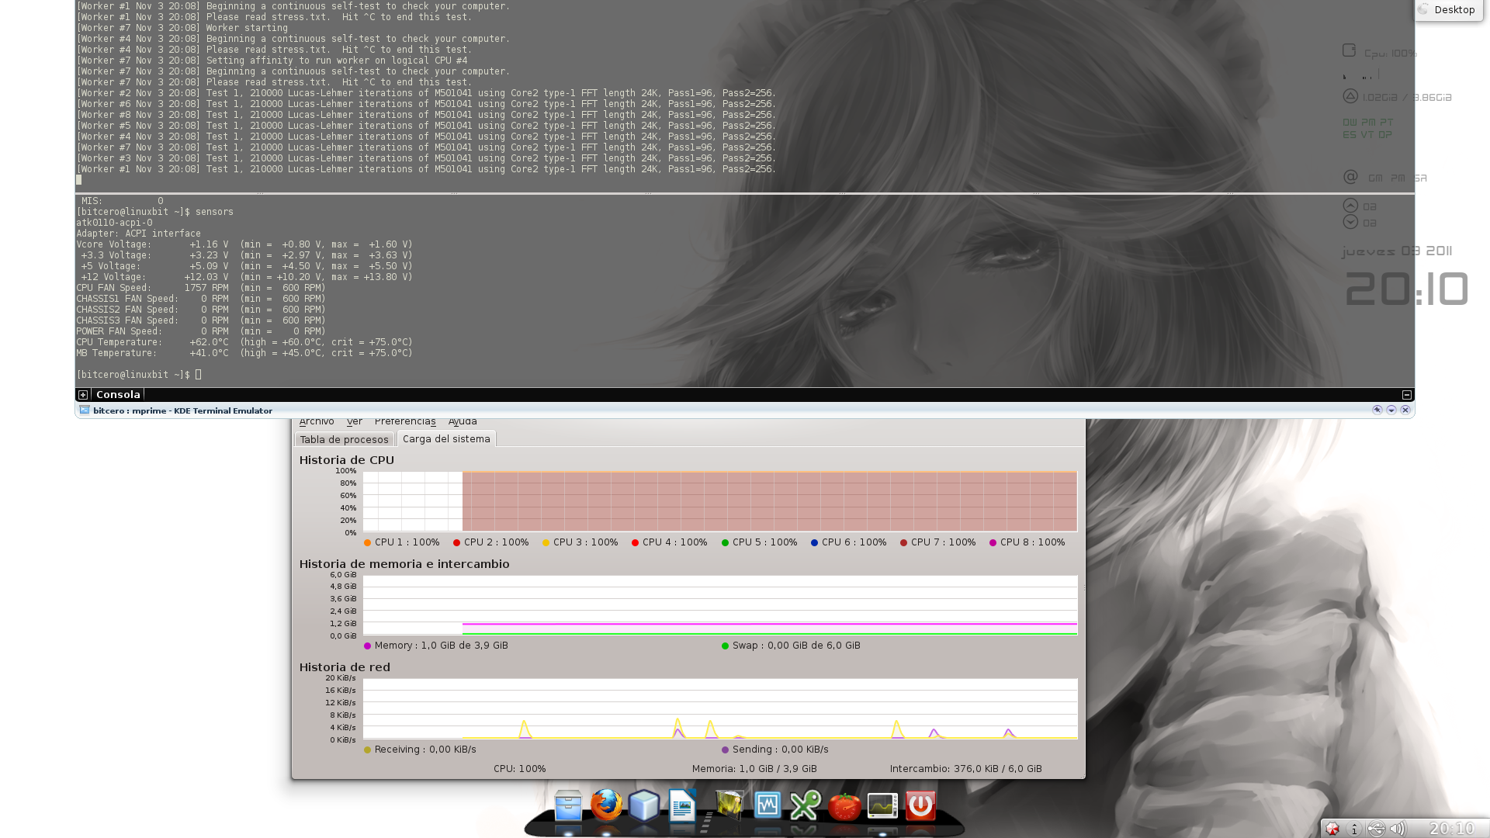Click the 'MB Temperature: +41.0°C' terminal line
This screenshot has width=1490, height=838.
pyautogui.click(x=244, y=353)
